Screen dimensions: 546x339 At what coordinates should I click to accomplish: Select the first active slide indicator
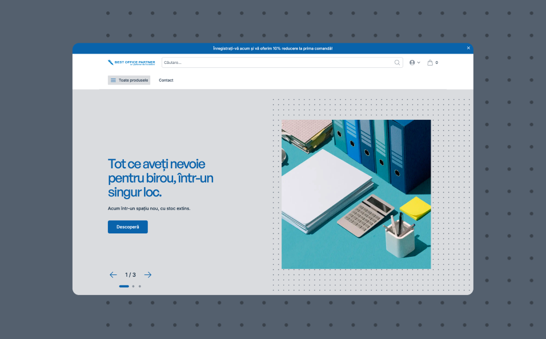point(124,286)
